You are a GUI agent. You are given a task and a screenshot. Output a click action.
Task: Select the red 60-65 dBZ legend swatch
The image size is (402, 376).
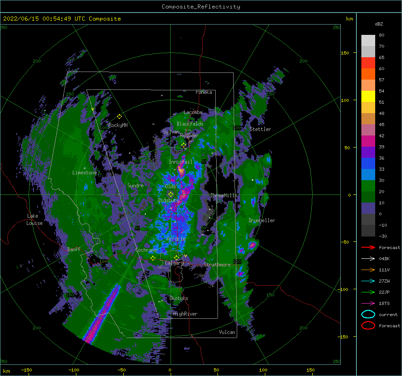point(368,63)
